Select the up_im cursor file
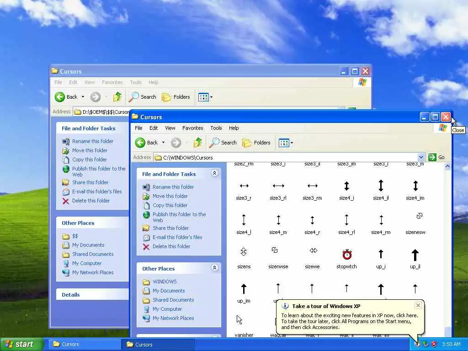This screenshot has height=351, width=468. [244, 293]
